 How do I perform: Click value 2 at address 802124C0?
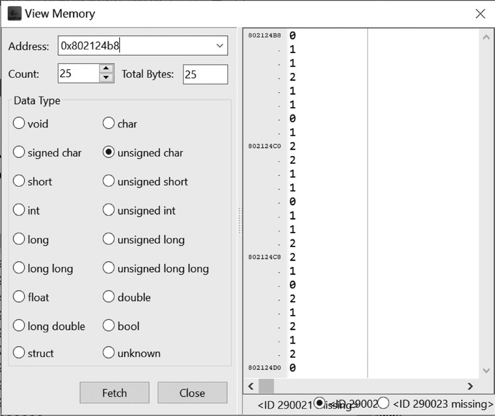coord(293,146)
